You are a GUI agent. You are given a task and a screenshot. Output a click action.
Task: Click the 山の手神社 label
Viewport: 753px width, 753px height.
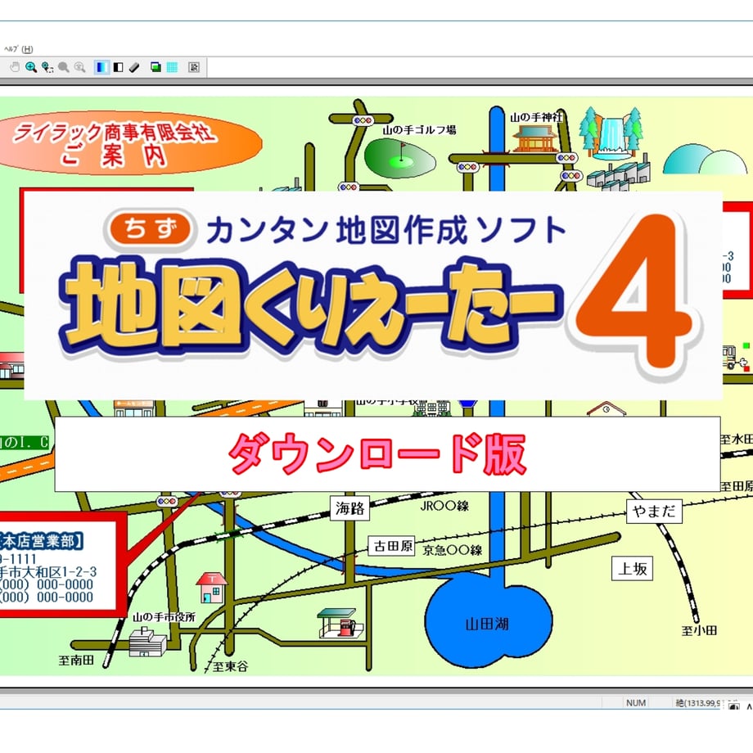535,117
